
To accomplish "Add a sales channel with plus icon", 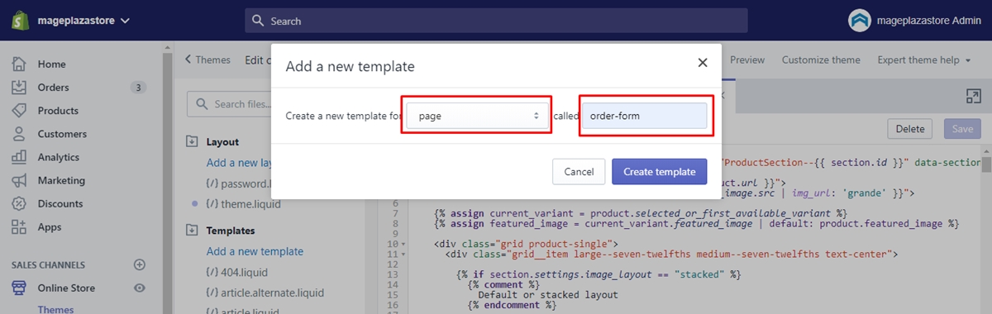I will point(140,265).
